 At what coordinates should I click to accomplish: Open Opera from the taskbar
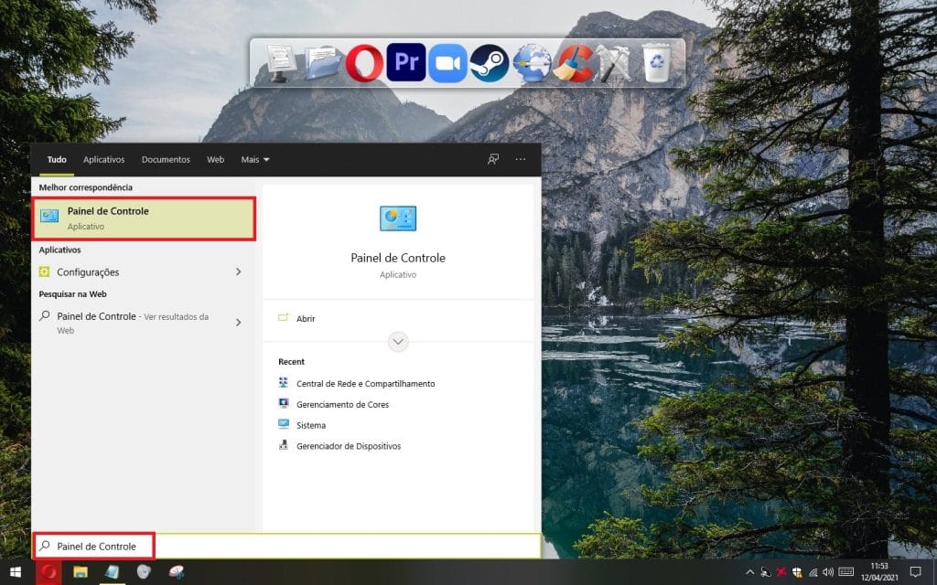[x=48, y=572]
